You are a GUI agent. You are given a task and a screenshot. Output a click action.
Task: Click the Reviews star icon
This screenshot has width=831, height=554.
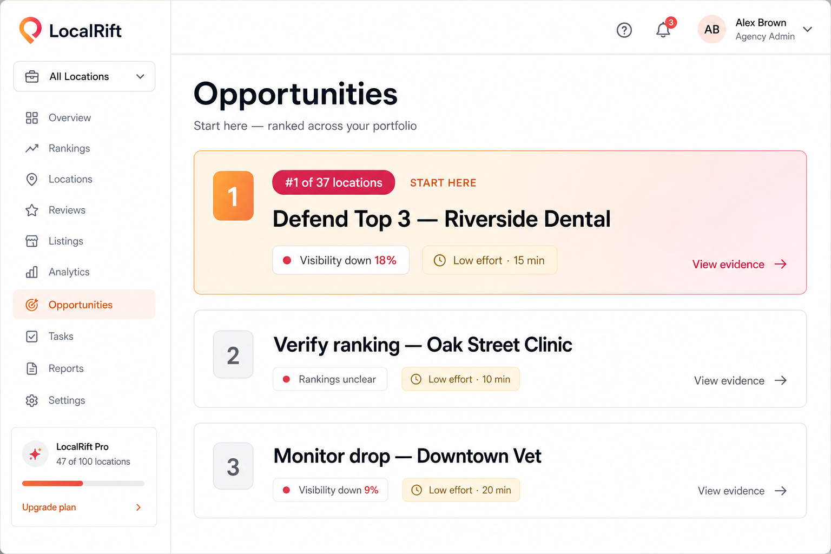[32, 210]
